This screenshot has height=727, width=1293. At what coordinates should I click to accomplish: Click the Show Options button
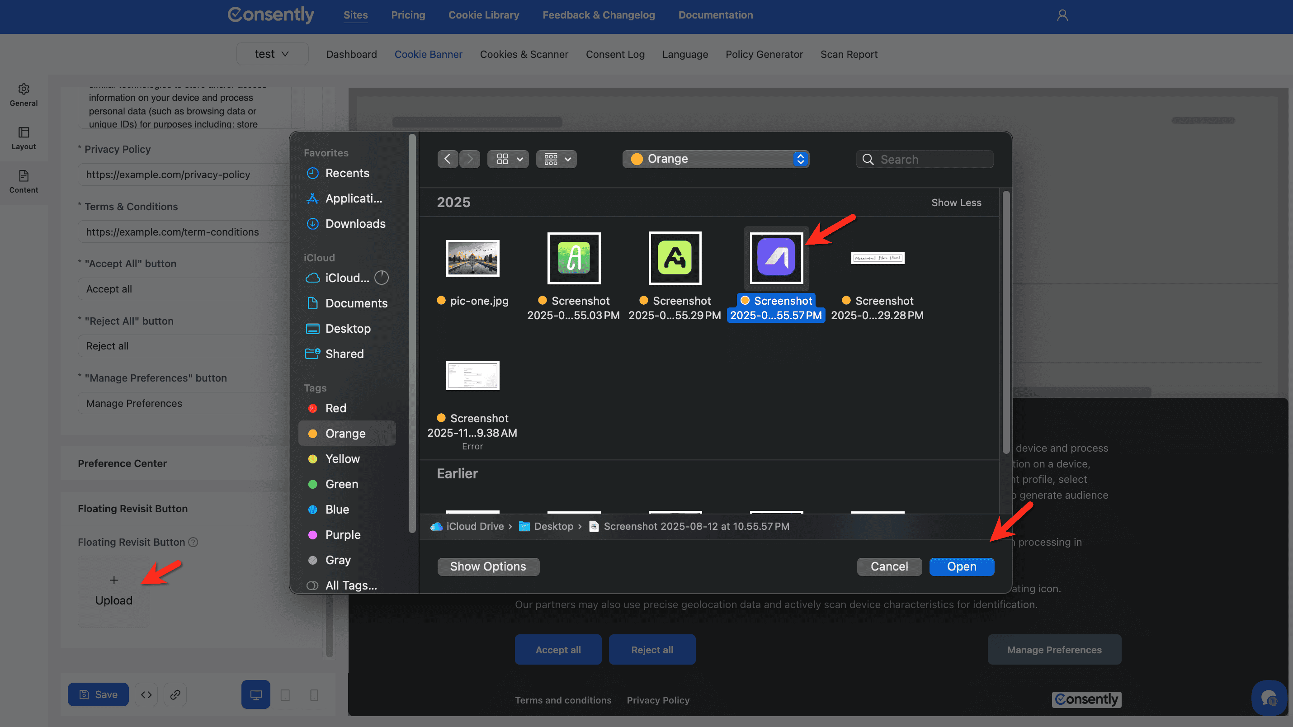pyautogui.click(x=488, y=566)
